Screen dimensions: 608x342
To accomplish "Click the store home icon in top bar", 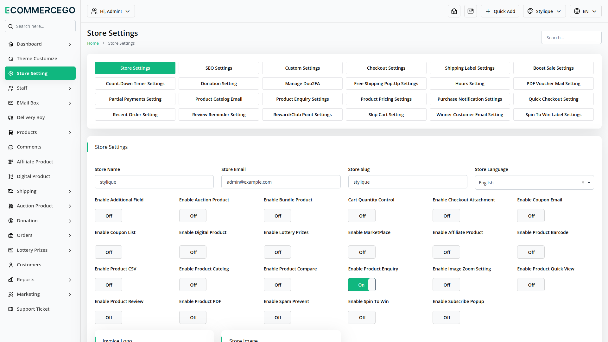I will point(454,11).
